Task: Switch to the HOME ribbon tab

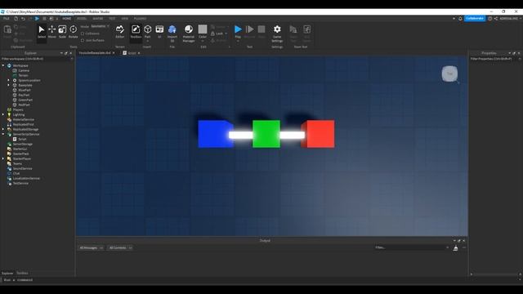Action: (x=67, y=18)
